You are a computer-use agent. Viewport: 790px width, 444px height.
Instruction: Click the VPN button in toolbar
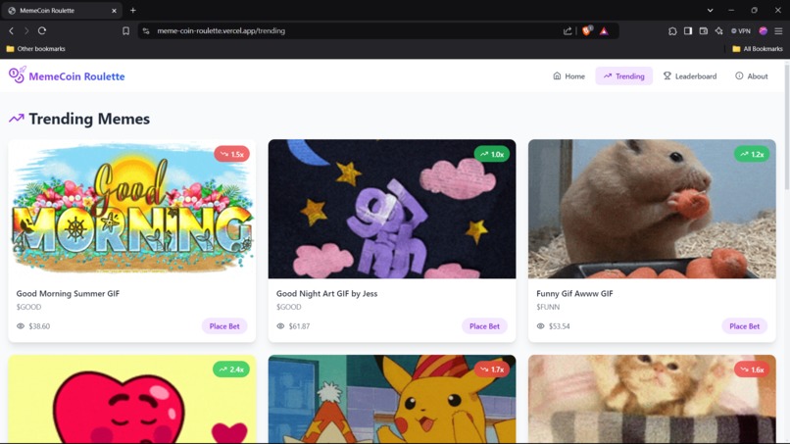click(x=741, y=30)
